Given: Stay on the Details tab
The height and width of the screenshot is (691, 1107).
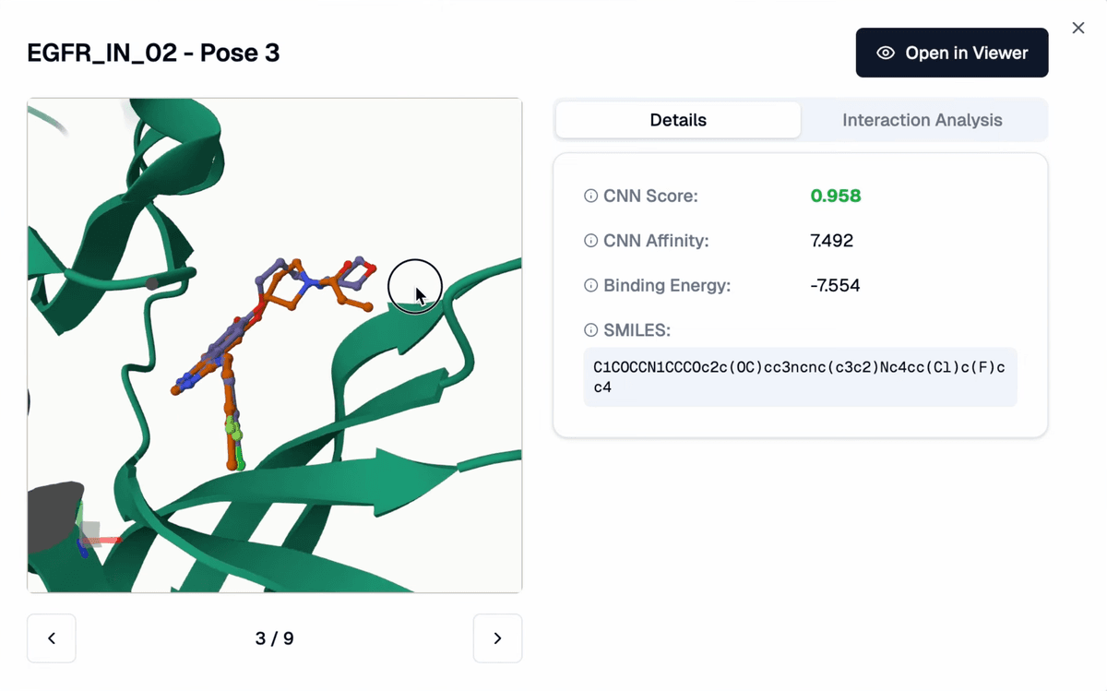Looking at the screenshot, I should [x=678, y=120].
